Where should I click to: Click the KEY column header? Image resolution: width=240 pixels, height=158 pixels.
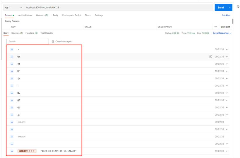tap(13, 27)
